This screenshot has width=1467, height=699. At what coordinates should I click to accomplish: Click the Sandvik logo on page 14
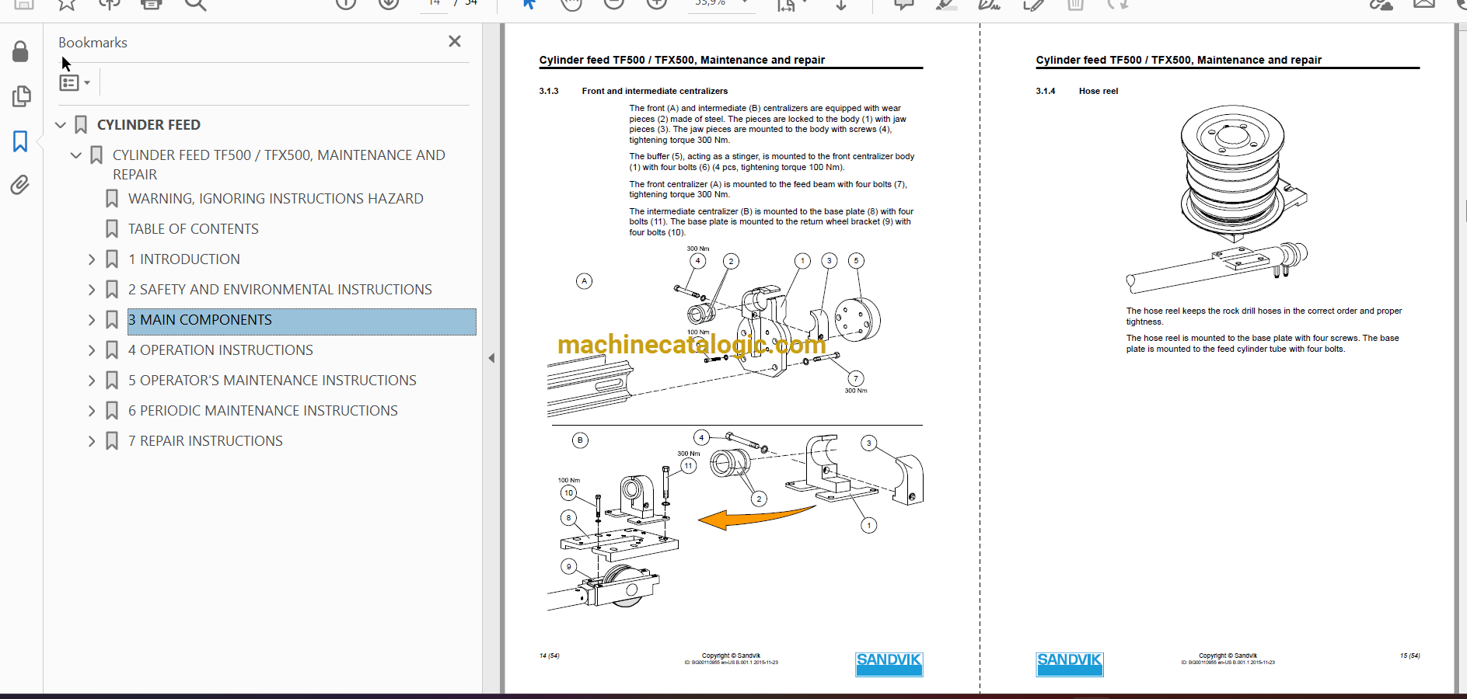click(x=889, y=663)
